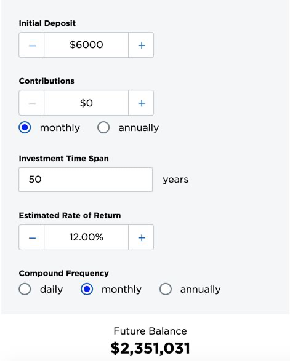Click the disabled Contributions minus icon
The image size is (290, 361).
pos(31,103)
